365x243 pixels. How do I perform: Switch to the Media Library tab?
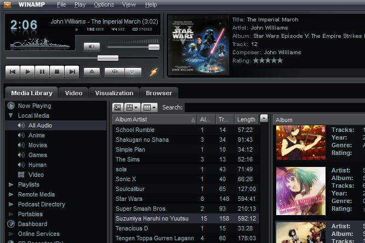coord(32,93)
